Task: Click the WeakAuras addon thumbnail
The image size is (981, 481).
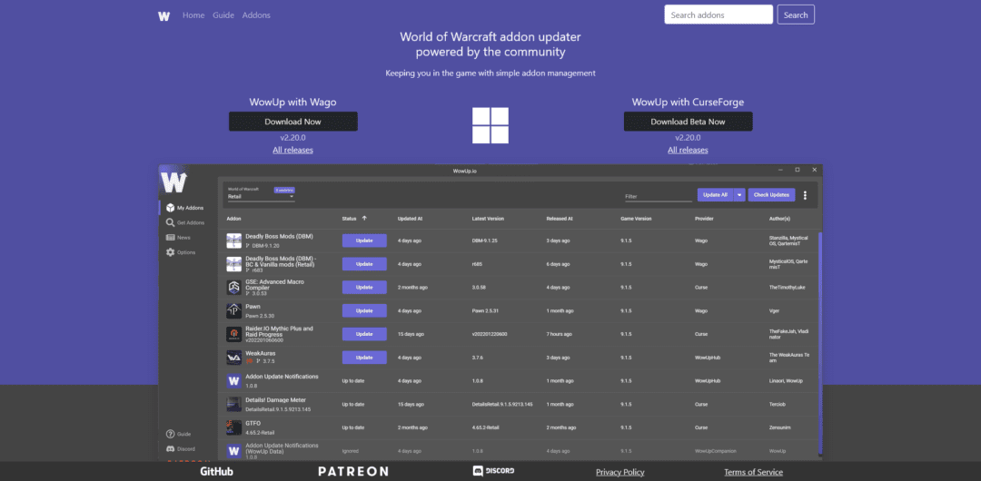Action: [x=233, y=358]
